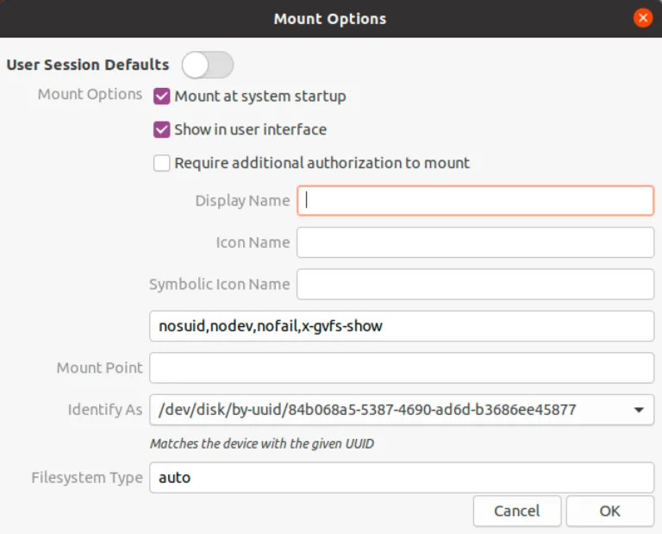Click the Display Name text field
The image size is (662, 534).
click(x=475, y=200)
